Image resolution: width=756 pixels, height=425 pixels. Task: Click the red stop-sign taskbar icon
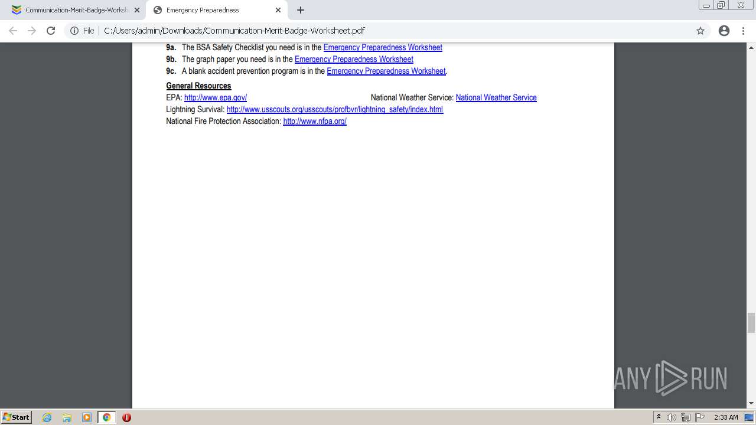(x=126, y=417)
